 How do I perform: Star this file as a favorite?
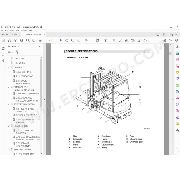[x=10, y=40]
